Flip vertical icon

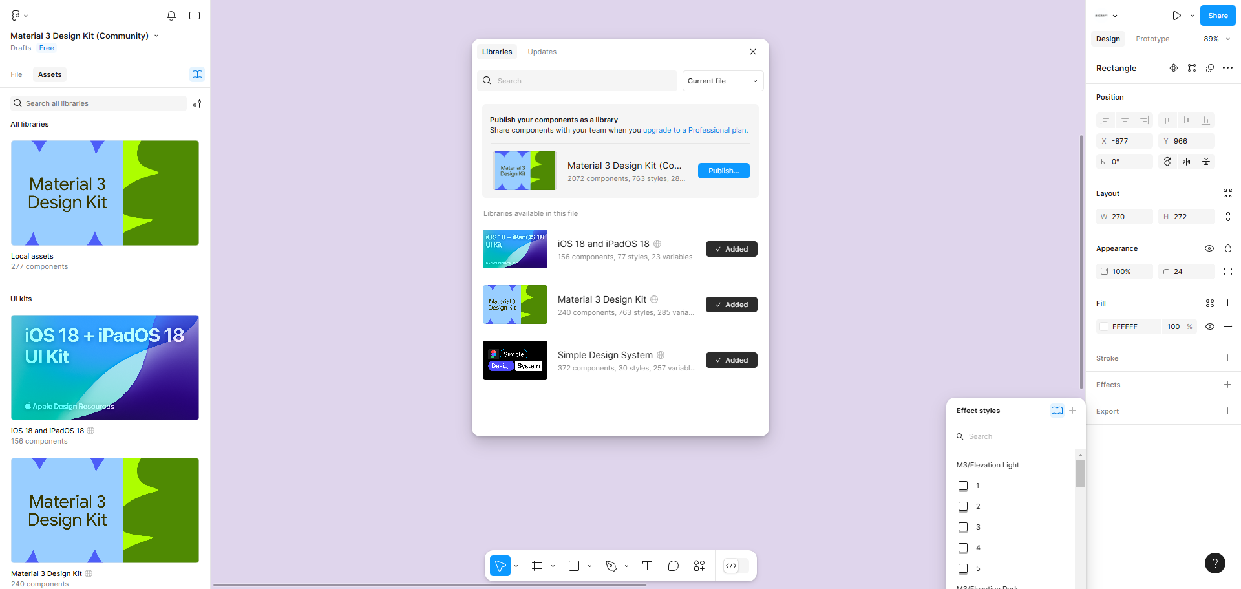tap(1206, 162)
